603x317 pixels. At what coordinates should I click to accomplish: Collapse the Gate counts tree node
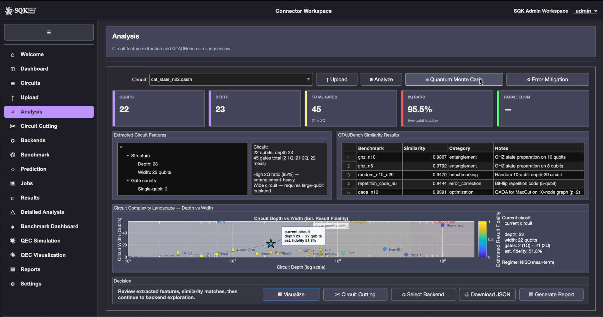click(x=128, y=180)
